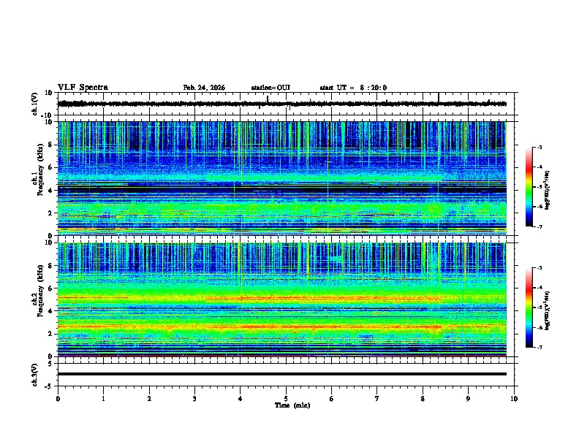Click the '8' kHz tick on ch.1 spectrogram
The width and height of the screenshot is (579, 447).
coord(51,145)
